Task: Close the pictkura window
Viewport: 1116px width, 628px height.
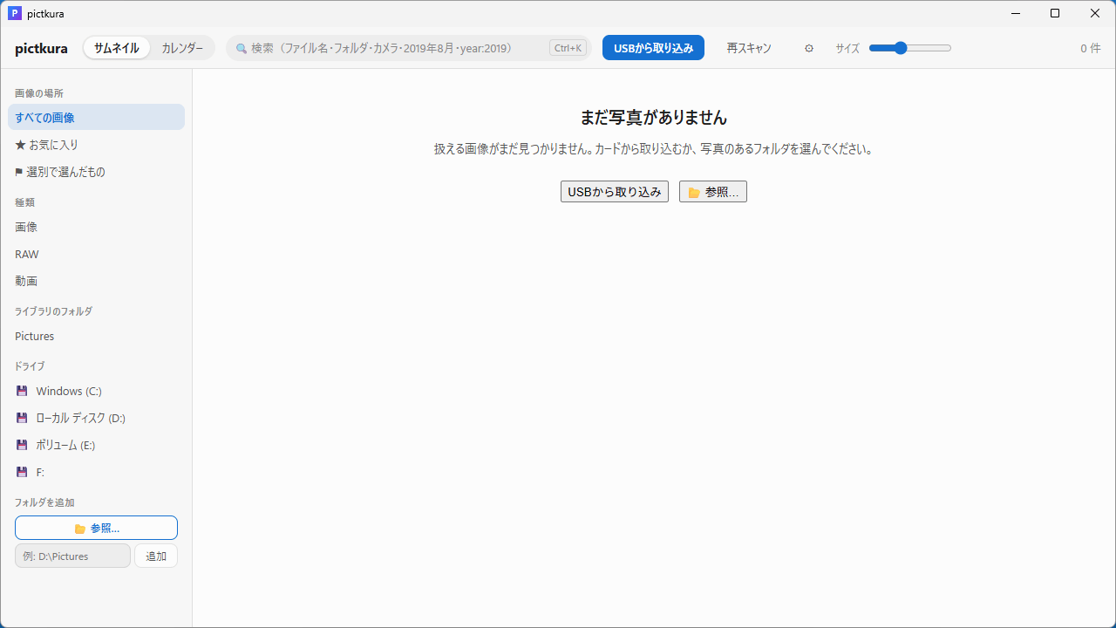Action: pos(1095,13)
